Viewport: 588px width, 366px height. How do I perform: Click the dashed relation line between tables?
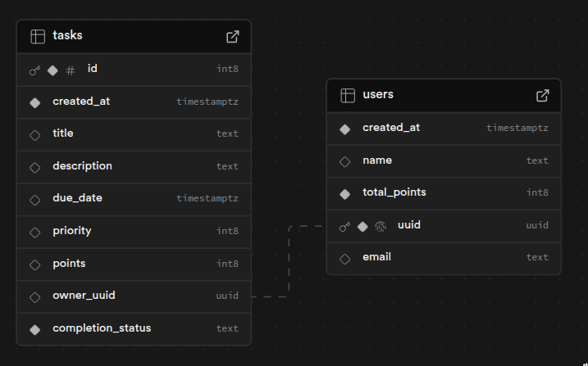(289, 262)
